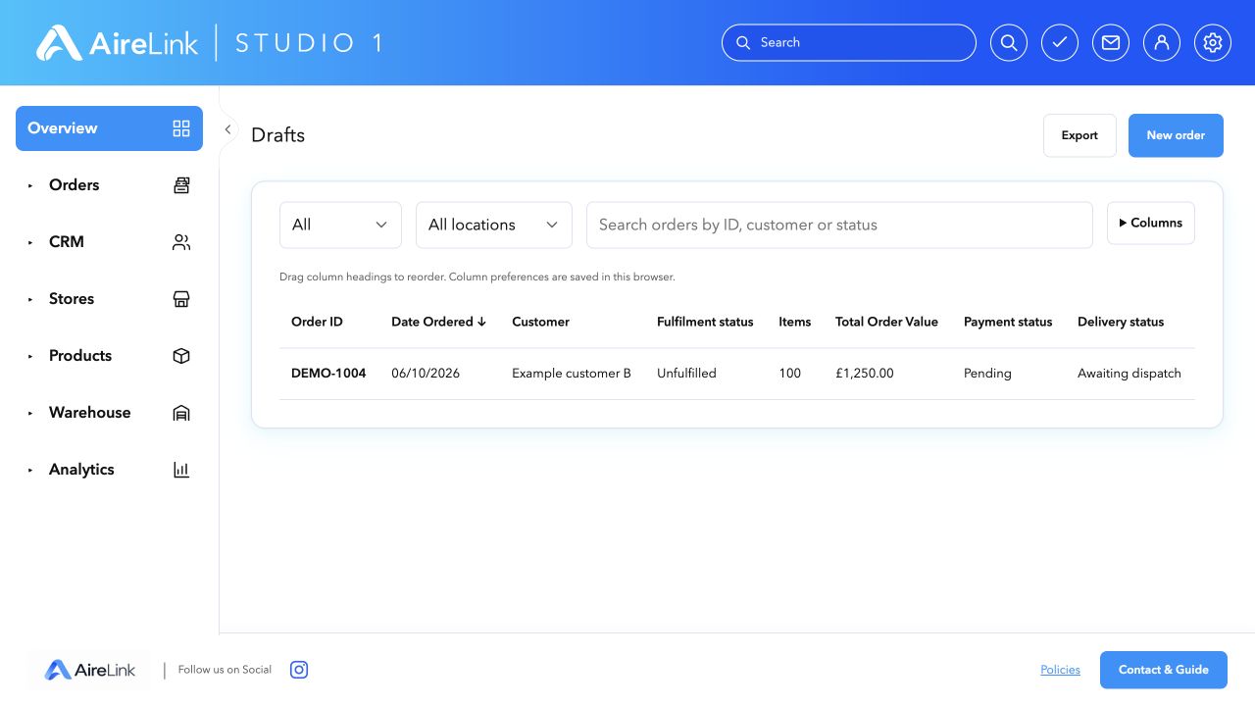The image size is (1255, 706).
Task: Click the Customer column heading
Action: (540, 322)
